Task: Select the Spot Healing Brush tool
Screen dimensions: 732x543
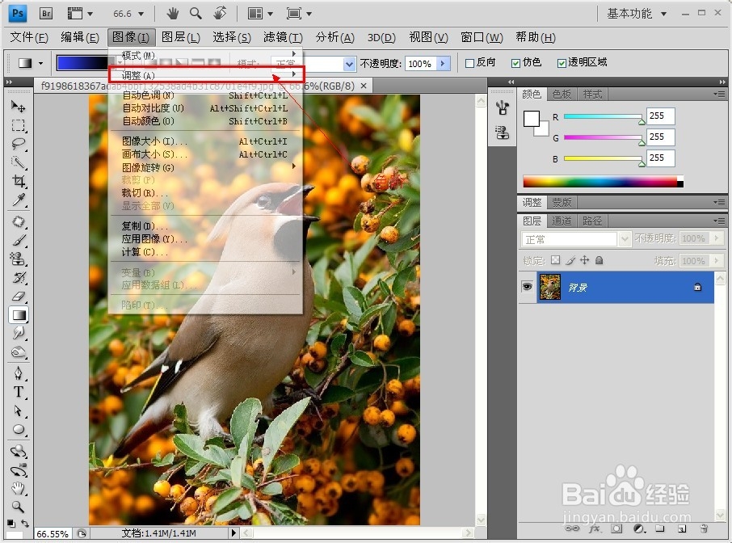Action: pos(19,221)
